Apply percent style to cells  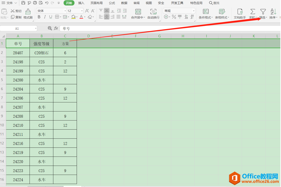pos(174,17)
